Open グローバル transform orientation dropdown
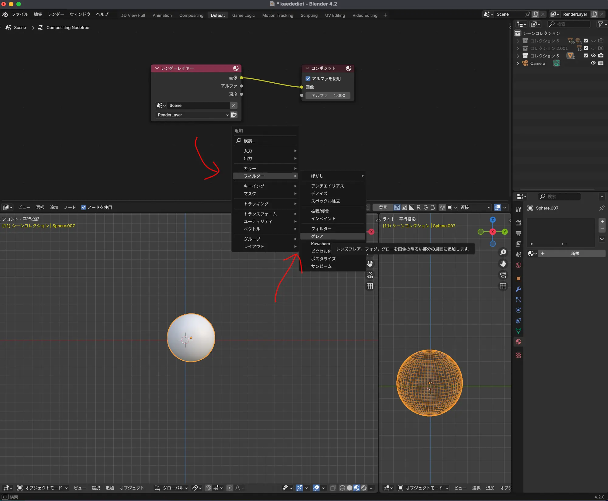The width and height of the screenshot is (608, 501). [x=171, y=488]
